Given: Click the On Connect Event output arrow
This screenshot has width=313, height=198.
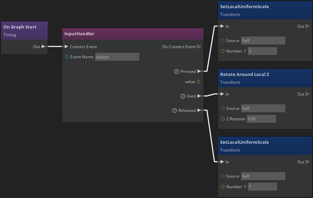Looking at the screenshot, I should click(200, 47).
